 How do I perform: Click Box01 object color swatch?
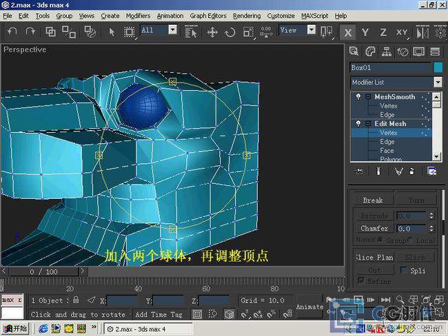[438, 67]
